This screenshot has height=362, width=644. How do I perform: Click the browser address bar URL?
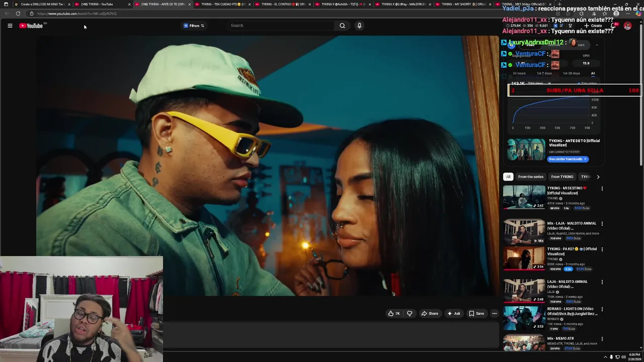coord(76,14)
